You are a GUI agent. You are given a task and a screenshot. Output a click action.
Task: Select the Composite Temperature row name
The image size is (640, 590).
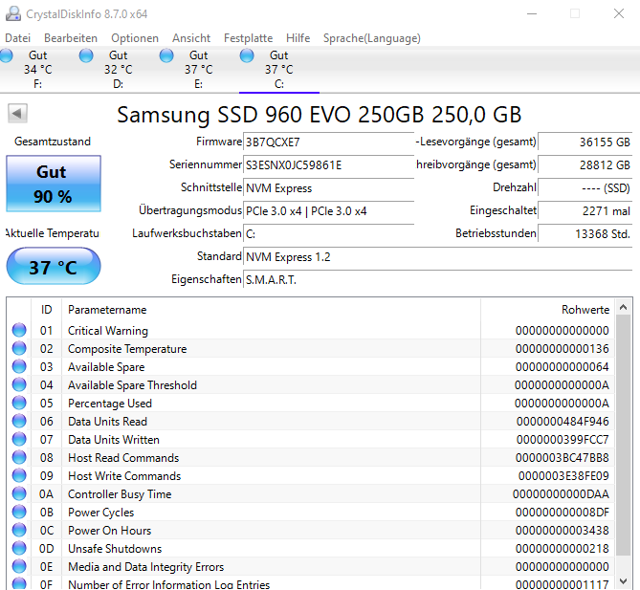[x=127, y=349]
